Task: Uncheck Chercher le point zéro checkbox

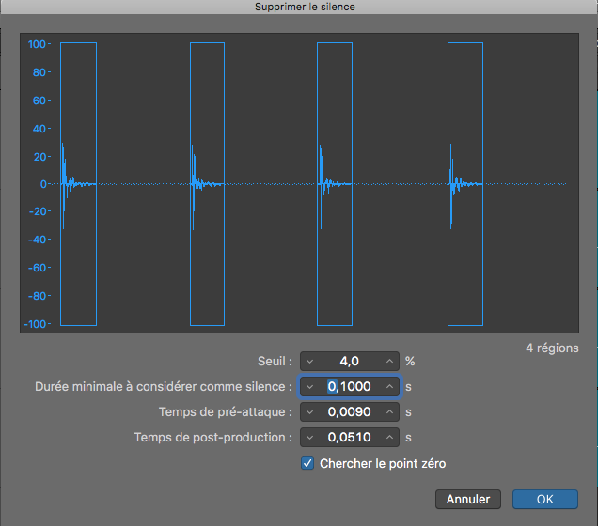Action: [x=307, y=463]
